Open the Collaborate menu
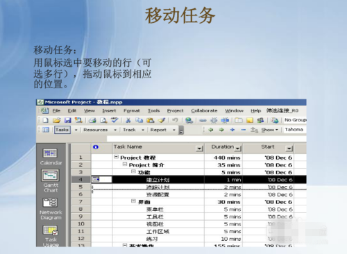347x254 pixels. click(204, 111)
